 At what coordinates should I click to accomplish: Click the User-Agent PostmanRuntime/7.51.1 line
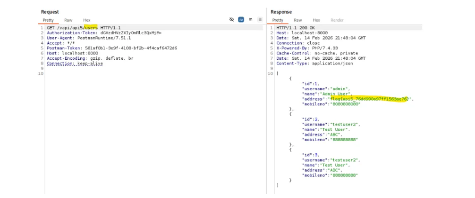(x=89, y=38)
